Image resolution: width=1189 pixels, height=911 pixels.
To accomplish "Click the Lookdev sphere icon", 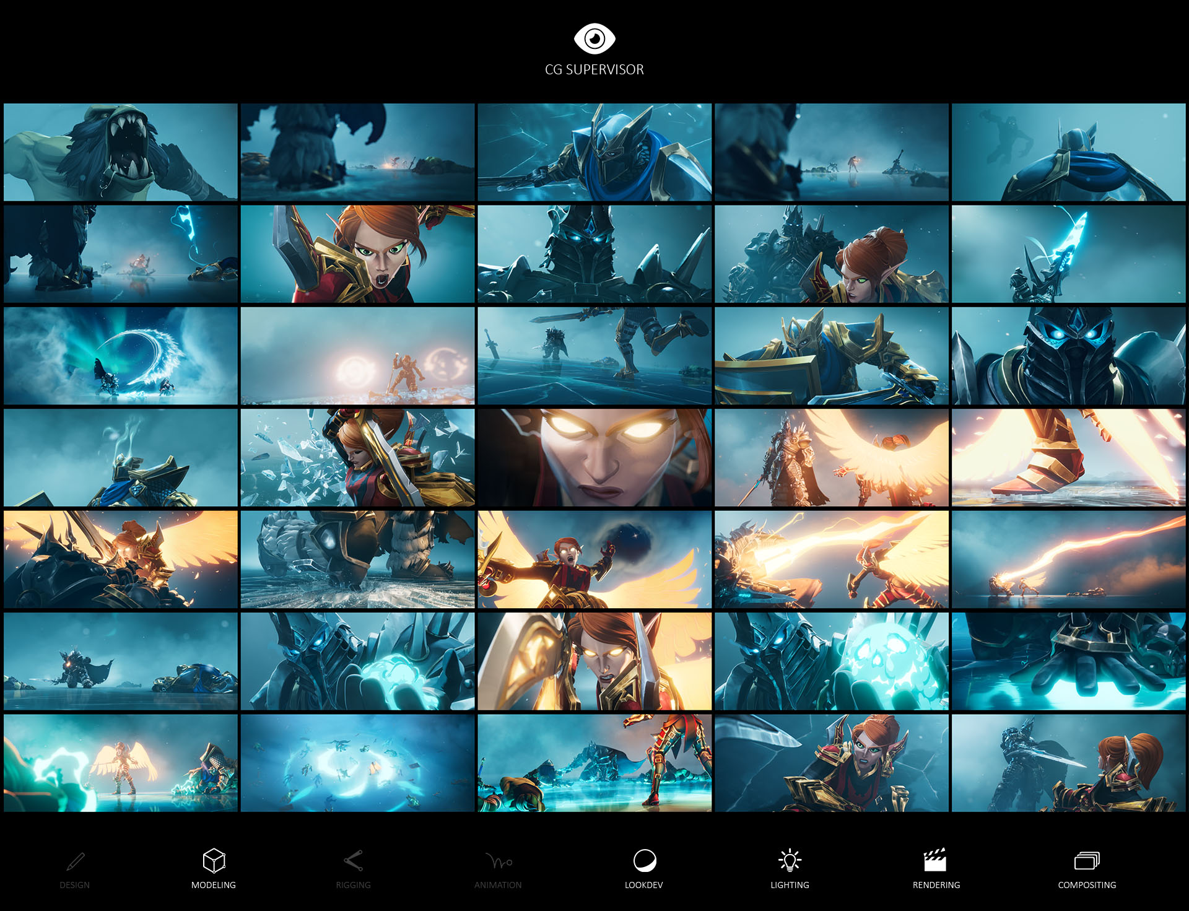I will pos(644,860).
